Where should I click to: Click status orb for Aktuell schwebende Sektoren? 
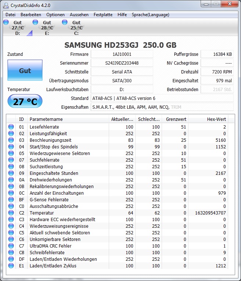click(11, 233)
